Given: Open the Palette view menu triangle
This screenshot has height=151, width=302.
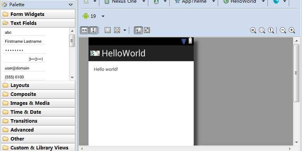Looking at the screenshot, I should point(71,5).
